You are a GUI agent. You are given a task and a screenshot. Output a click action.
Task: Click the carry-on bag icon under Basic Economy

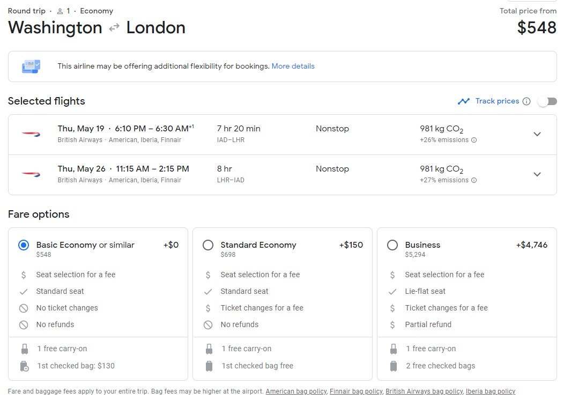(x=24, y=349)
